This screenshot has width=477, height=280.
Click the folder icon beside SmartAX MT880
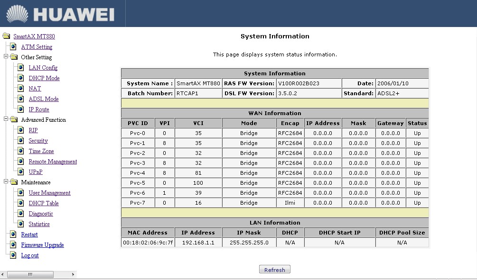pos(6,36)
